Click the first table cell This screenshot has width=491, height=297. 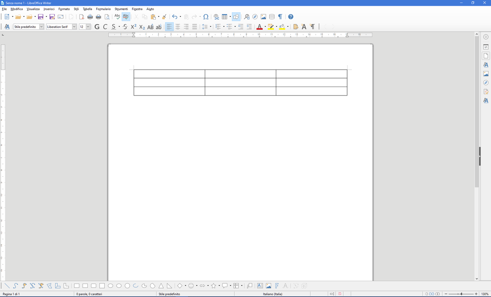(169, 74)
